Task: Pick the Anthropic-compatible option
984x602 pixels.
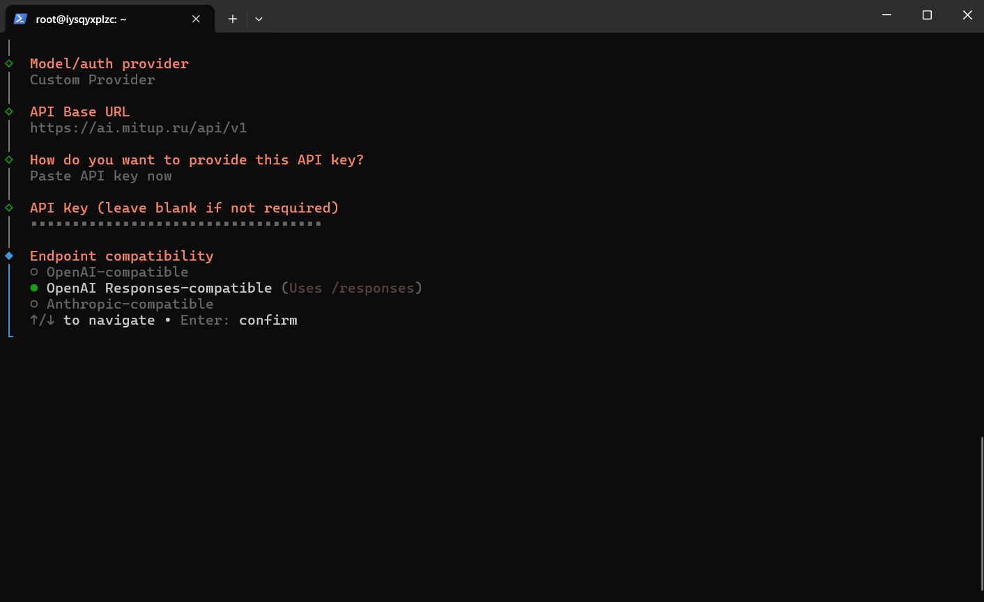Action: 122,304
